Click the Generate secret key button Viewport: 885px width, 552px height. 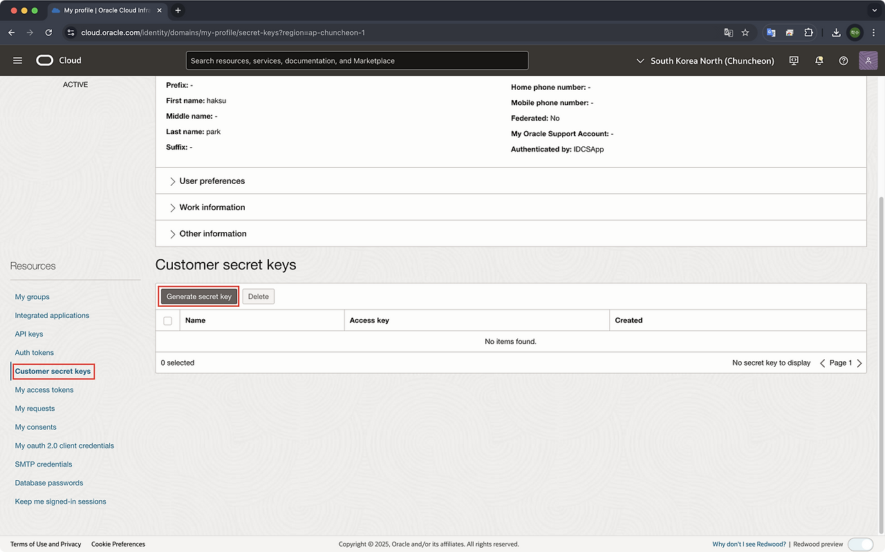pyautogui.click(x=199, y=296)
